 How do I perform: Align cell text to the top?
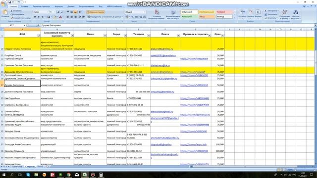pyautogui.click(x=68, y=12)
